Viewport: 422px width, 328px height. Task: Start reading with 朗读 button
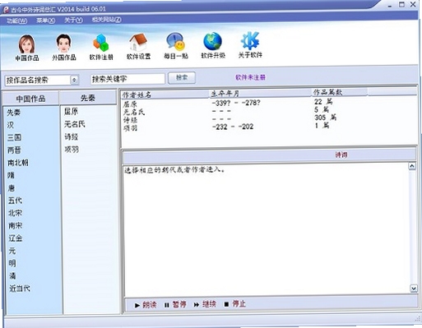(x=146, y=305)
